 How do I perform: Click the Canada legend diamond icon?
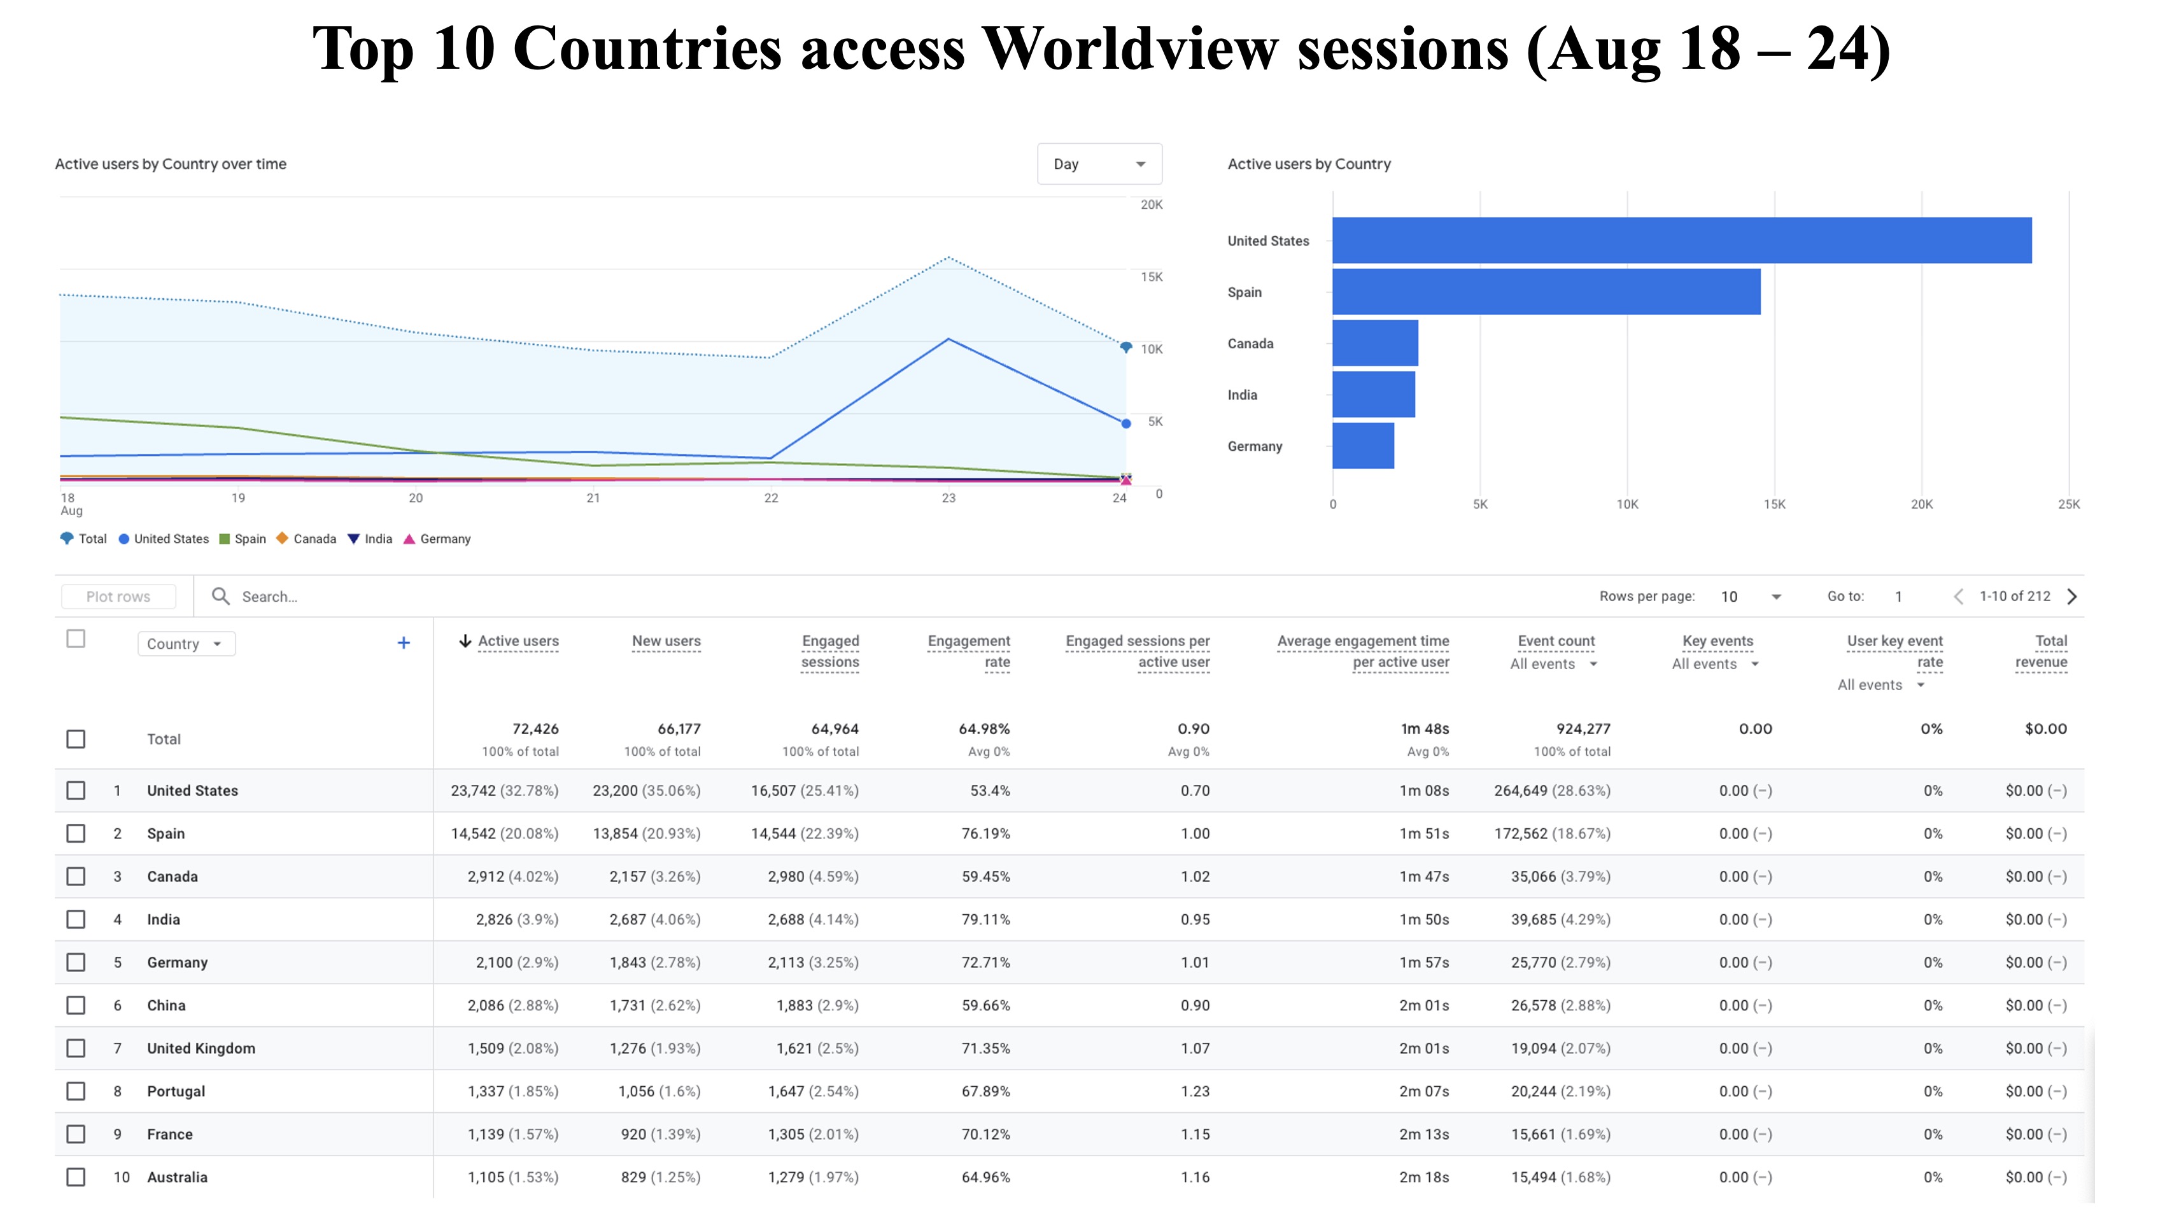point(283,538)
